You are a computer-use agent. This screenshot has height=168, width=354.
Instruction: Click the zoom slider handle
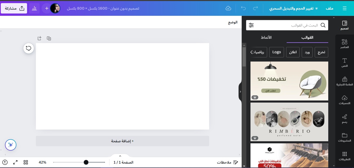click(86, 162)
